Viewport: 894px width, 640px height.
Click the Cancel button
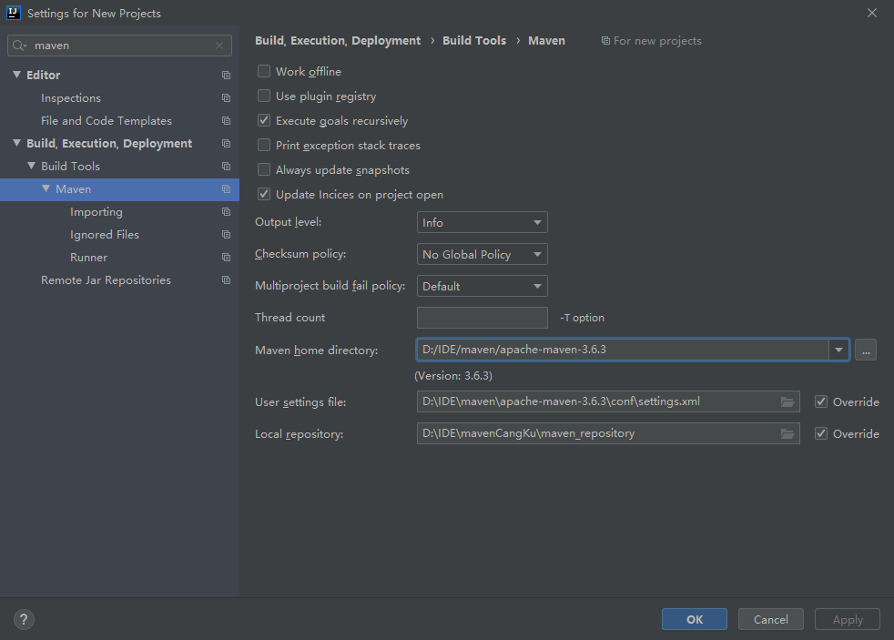(771, 619)
